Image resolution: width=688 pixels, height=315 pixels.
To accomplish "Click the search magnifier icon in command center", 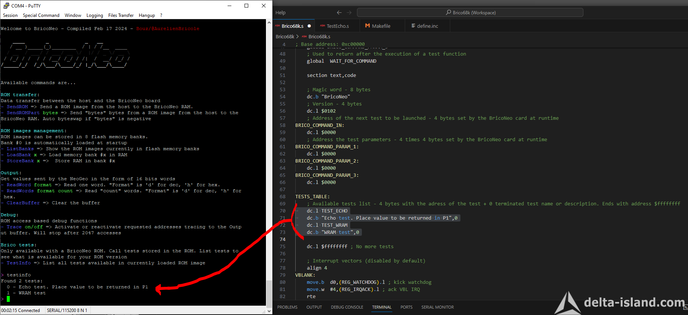I will [448, 12].
